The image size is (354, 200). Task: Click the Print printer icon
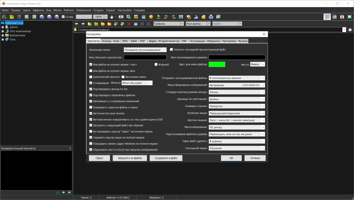[x=211, y=17]
